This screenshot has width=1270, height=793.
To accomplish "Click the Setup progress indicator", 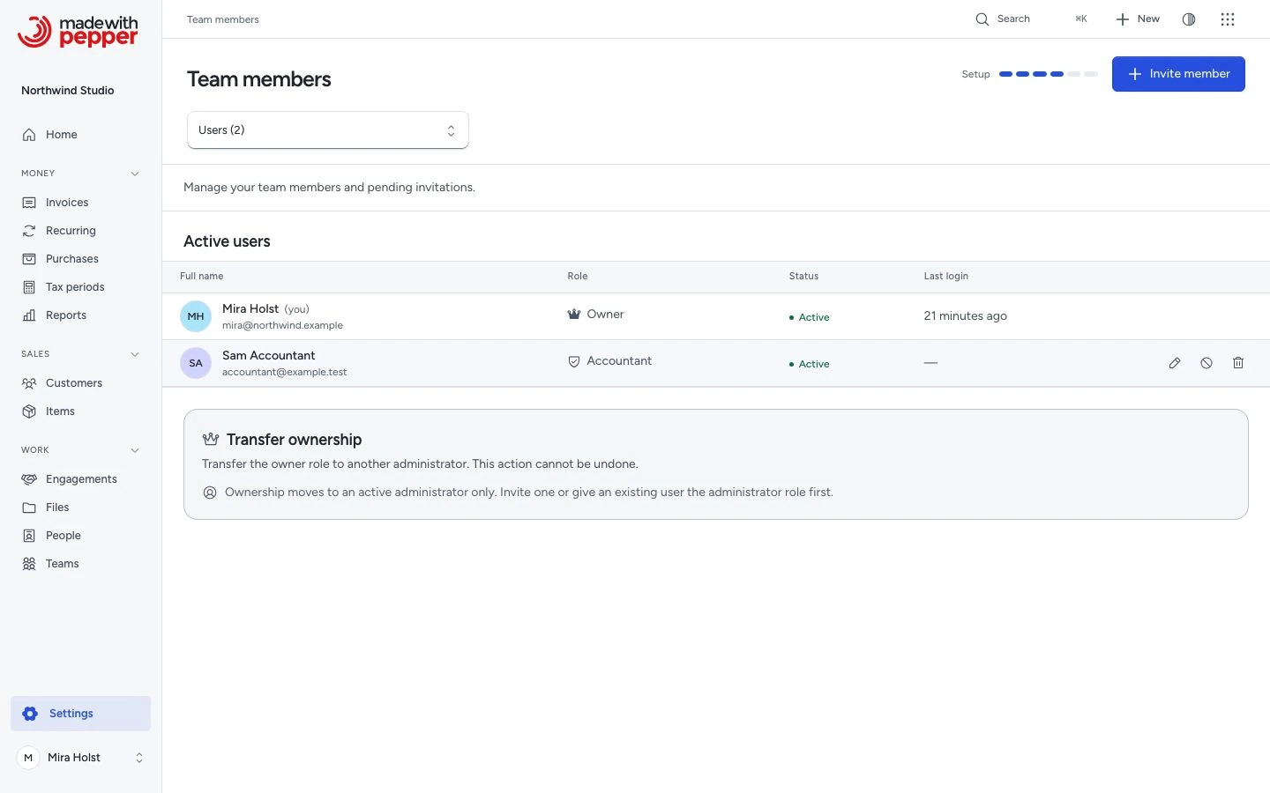I will click(x=1029, y=74).
